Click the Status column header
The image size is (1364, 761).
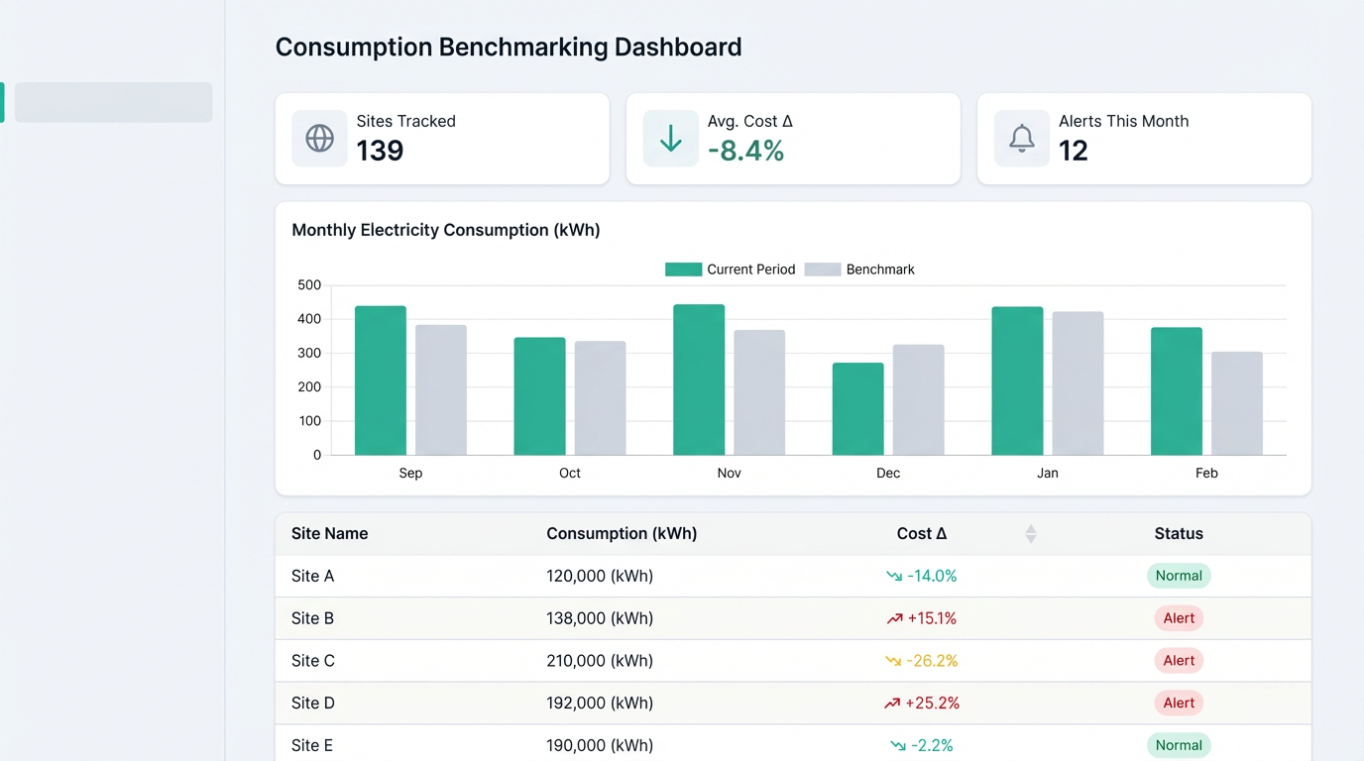click(1179, 533)
